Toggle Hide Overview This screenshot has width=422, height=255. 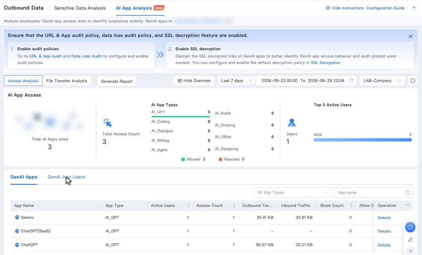click(x=194, y=81)
